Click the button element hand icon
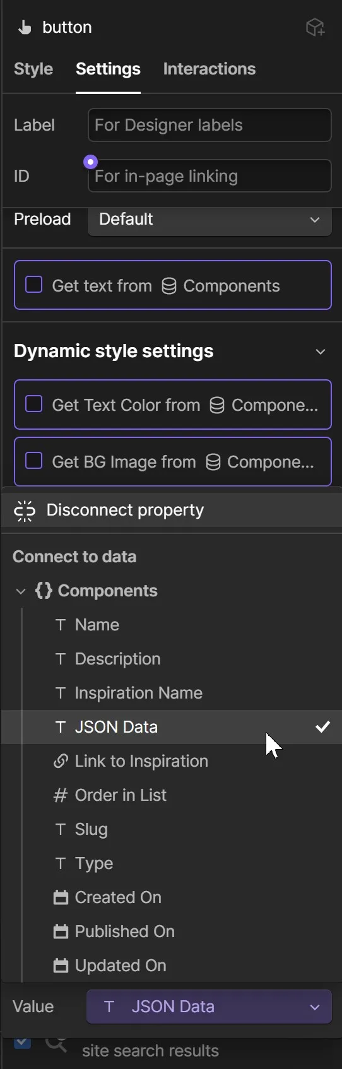 pyautogui.click(x=25, y=27)
